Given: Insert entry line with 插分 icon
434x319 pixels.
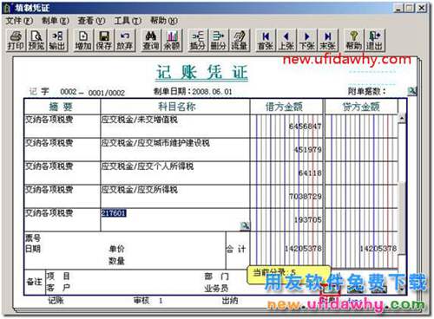Looking at the screenshot, I should click(198, 41).
